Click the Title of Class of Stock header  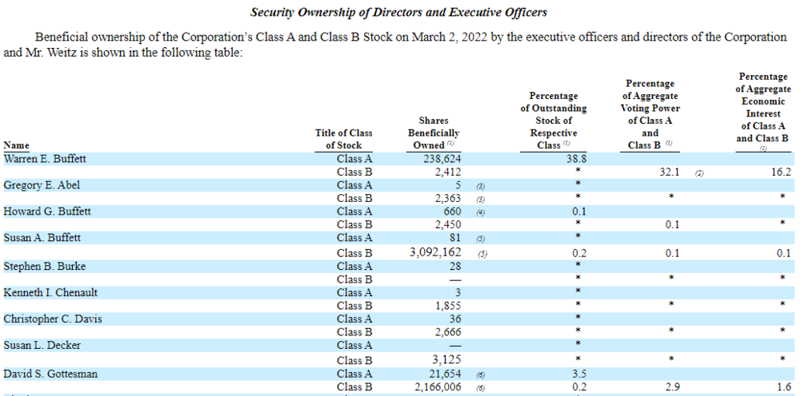344,139
